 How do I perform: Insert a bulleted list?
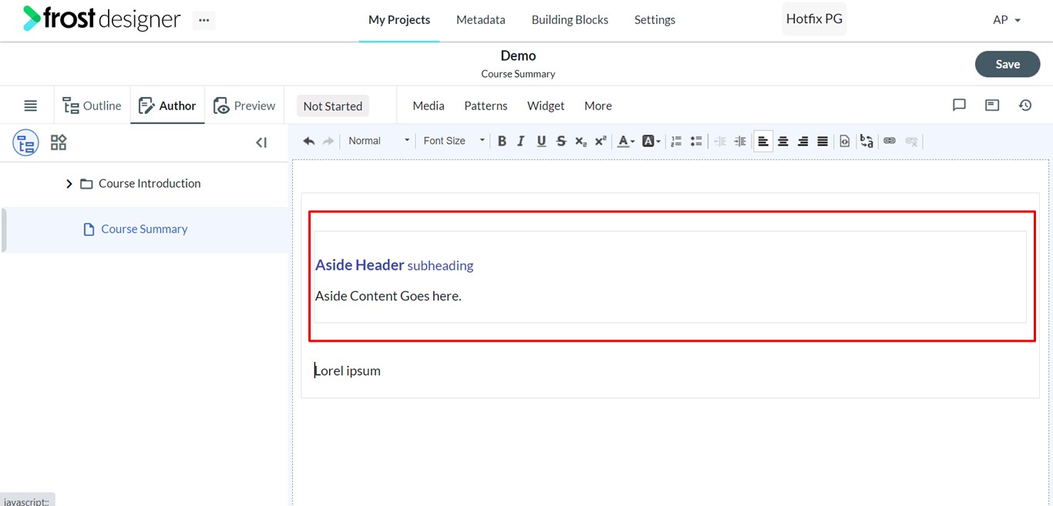696,141
